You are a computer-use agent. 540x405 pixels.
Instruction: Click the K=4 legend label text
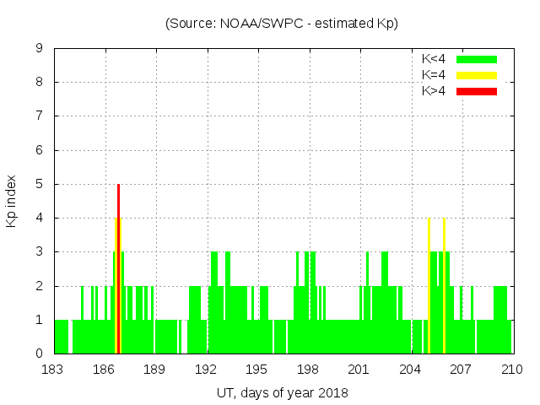tap(435, 75)
